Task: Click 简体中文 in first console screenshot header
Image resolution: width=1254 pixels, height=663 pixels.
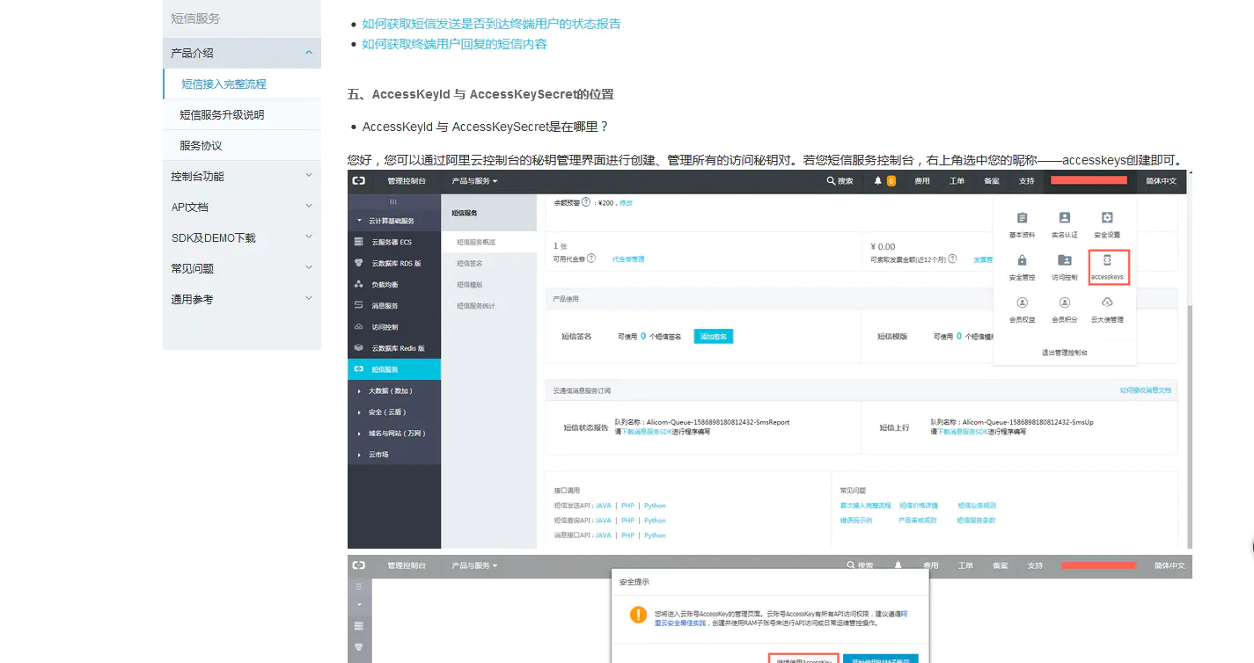Action: pyautogui.click(x=1161, y=181)
